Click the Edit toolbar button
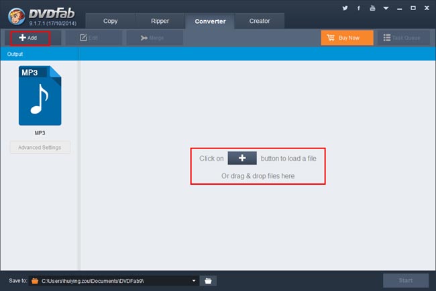 point(94,38)
